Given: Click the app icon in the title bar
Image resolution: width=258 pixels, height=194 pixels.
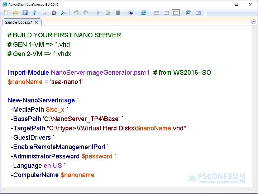Looking at the screenshot, I should pos(5,4).
